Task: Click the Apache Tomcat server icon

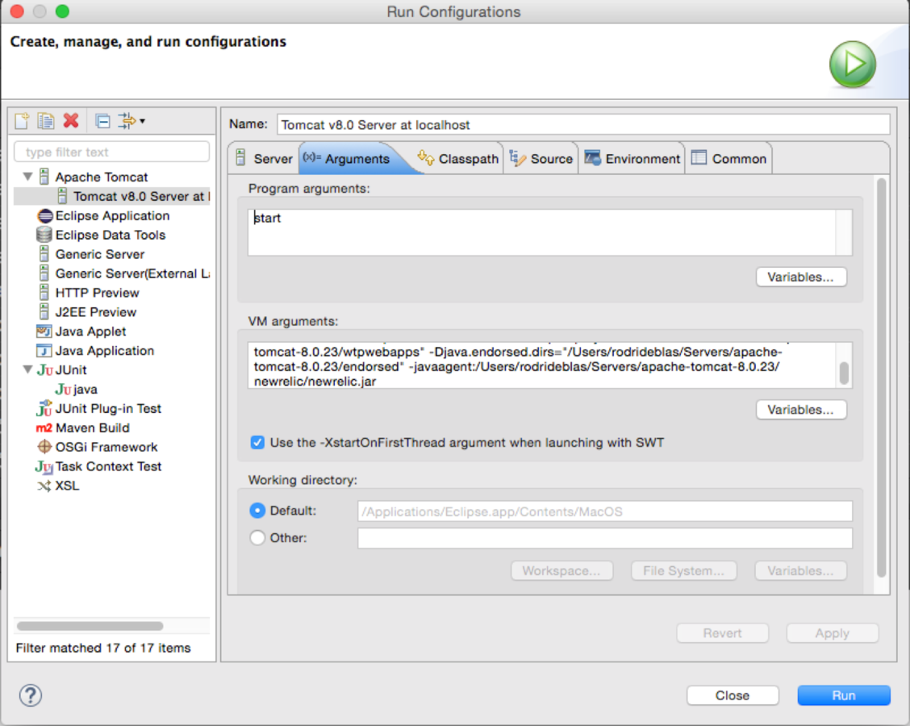Action: point(44,177)
